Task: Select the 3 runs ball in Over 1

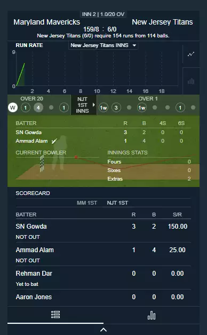Action: pyautogui.click(x=116, y=107)
